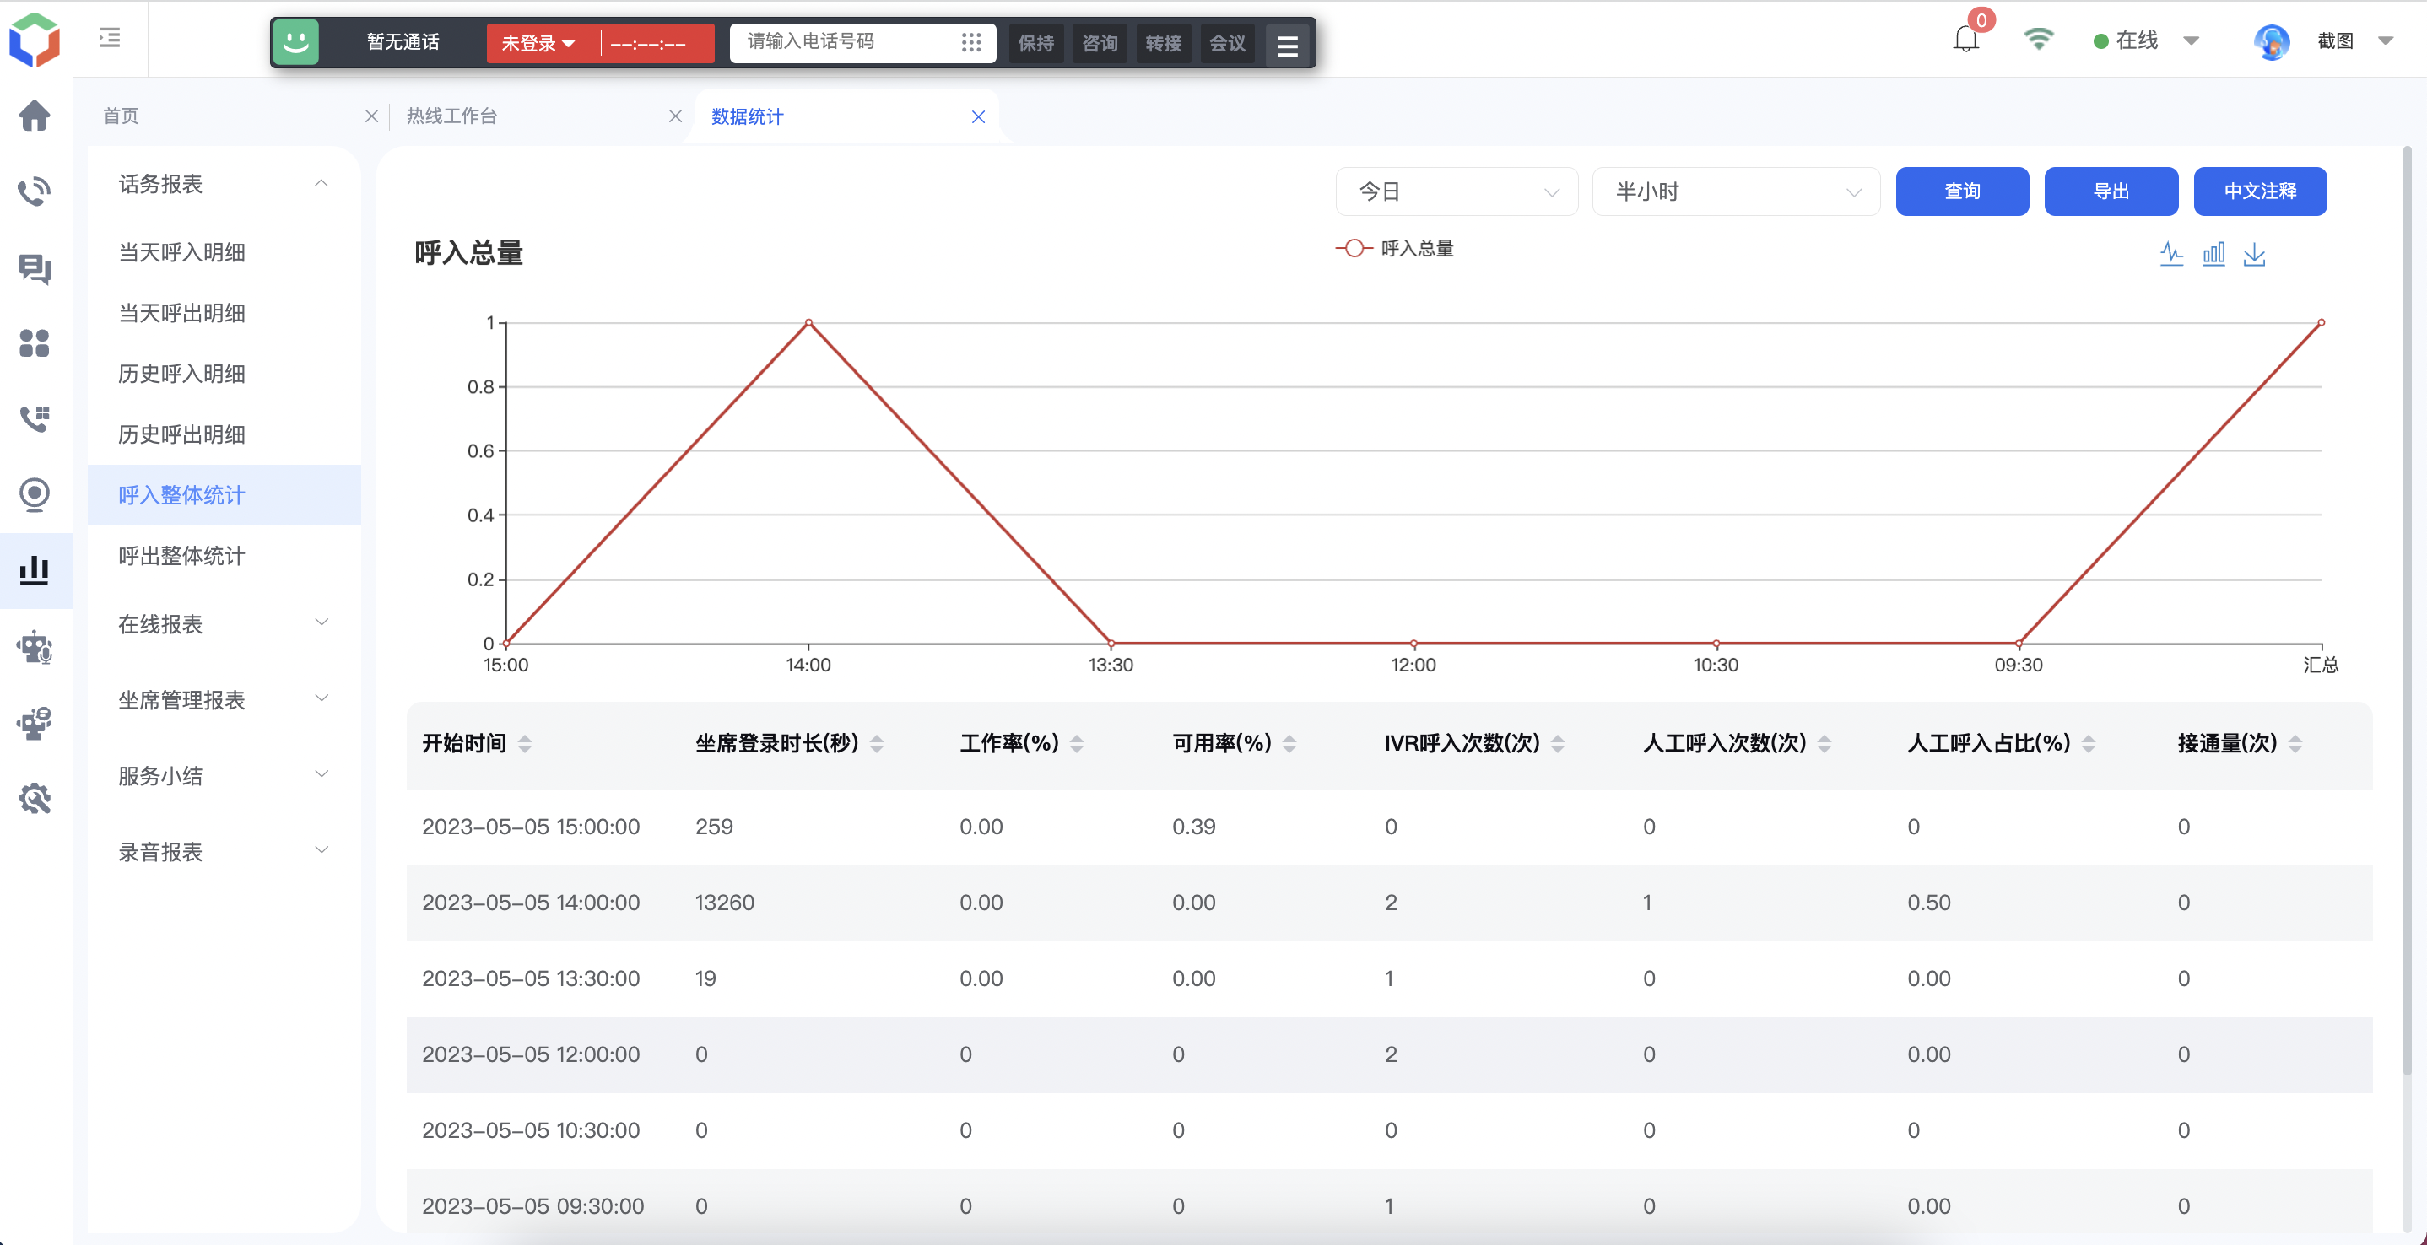Click the app logo icon

point(35,40)
